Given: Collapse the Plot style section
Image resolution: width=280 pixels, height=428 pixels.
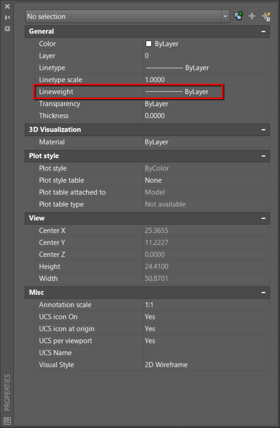Looking at the screenshot, I should point(263,156).
